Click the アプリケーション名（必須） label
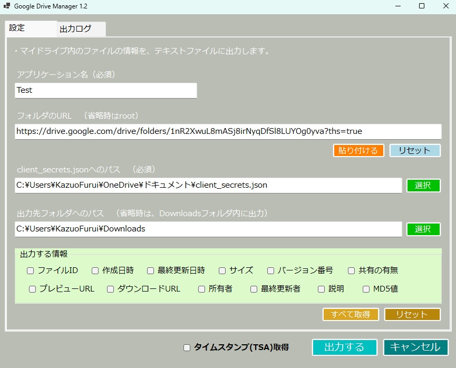Image resolution: width=456 pixels, height=368 pixels. click(x=66, y=75)
